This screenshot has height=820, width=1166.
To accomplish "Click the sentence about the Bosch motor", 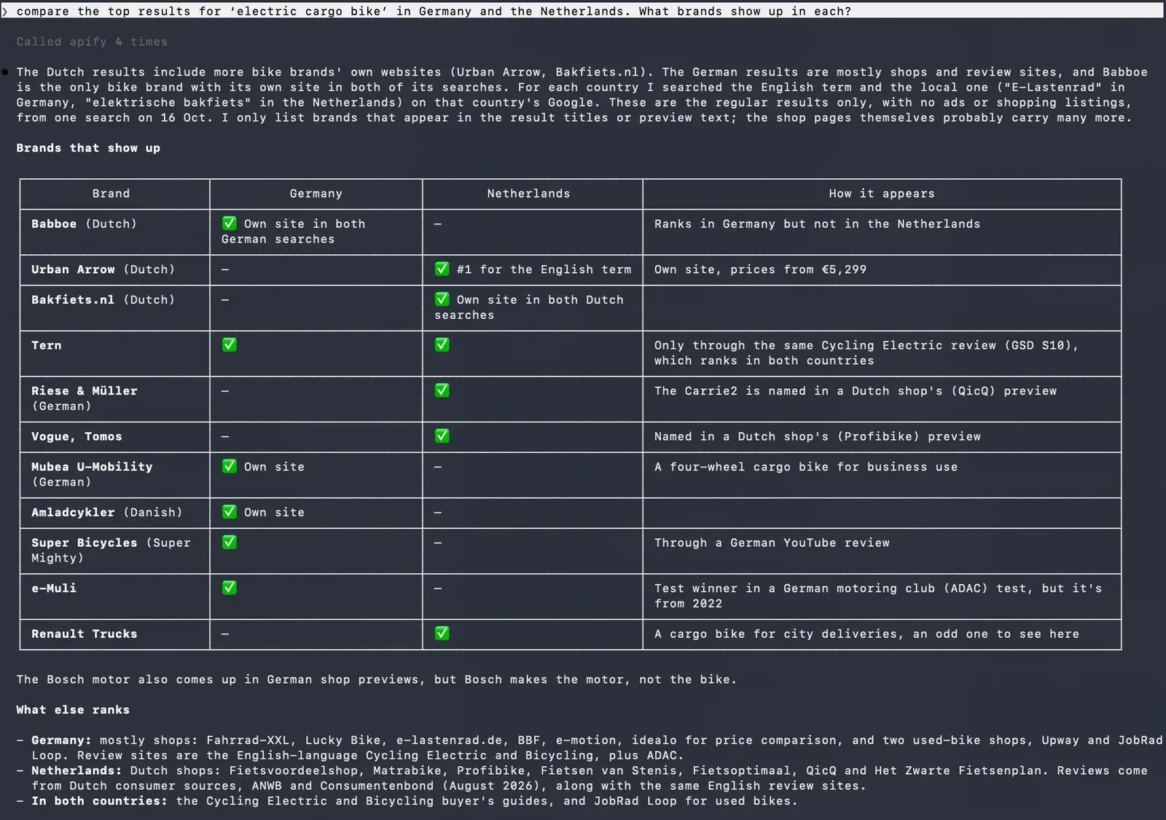I will point(377,679).
